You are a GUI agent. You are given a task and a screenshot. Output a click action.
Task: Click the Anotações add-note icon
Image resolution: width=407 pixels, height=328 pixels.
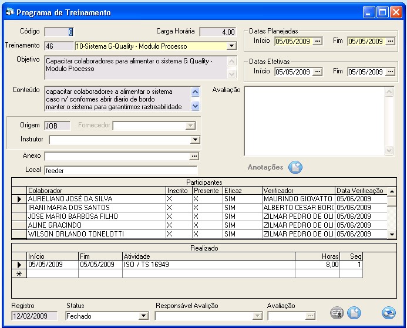point(295,167)
